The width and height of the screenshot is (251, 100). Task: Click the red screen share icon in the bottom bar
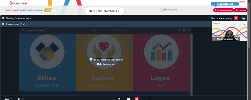tap(137, 99)
